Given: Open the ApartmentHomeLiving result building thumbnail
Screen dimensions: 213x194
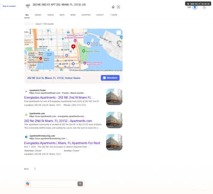Looking at the screenshot, I should (x=114, y=142).
